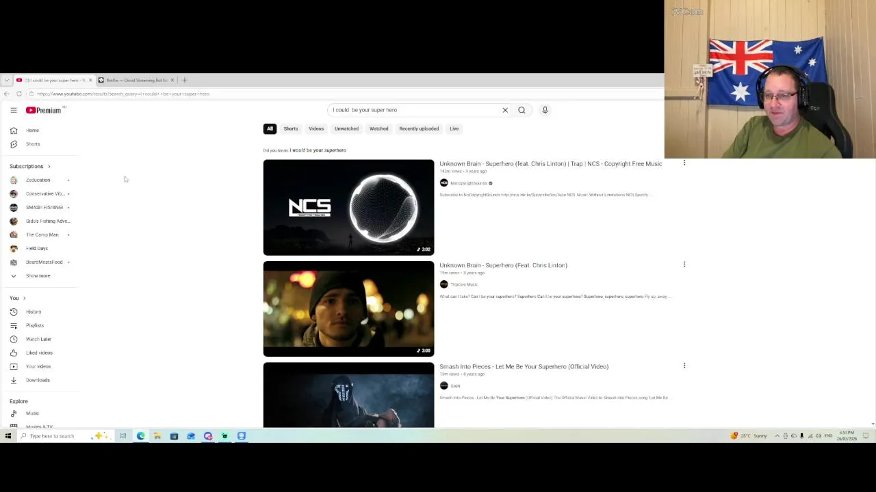Image resolution: width=876 pixels, height=492 pixels.
Task: Select the Watched filter chip
Action: (x=378, y=128)
